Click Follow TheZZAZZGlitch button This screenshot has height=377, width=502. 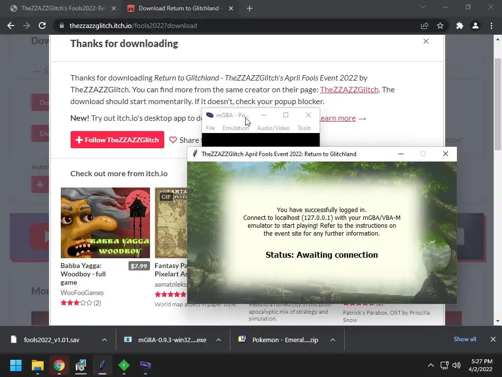[117, 140]
